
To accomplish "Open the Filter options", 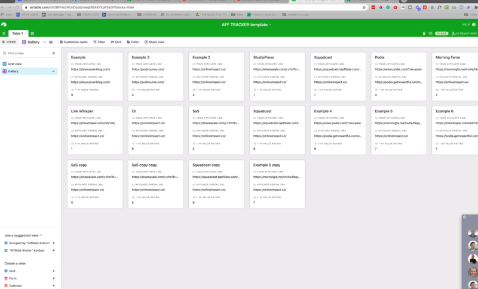I will (x=99, y=42).
